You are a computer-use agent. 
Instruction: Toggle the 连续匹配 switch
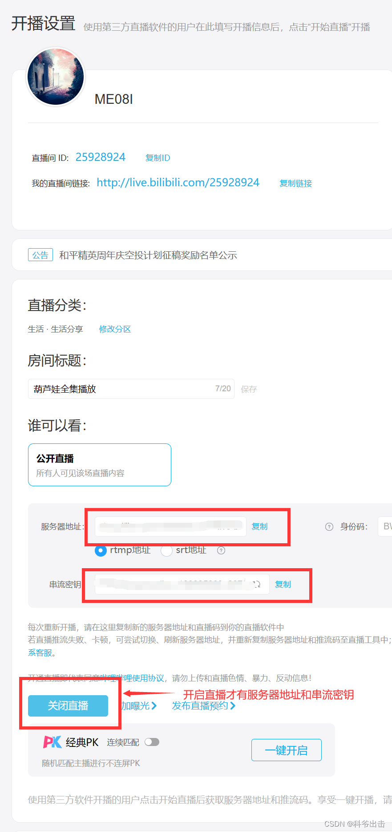tap(152, 742)
